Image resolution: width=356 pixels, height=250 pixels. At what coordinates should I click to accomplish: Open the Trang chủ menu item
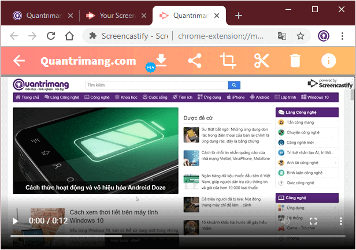(28, 97)
